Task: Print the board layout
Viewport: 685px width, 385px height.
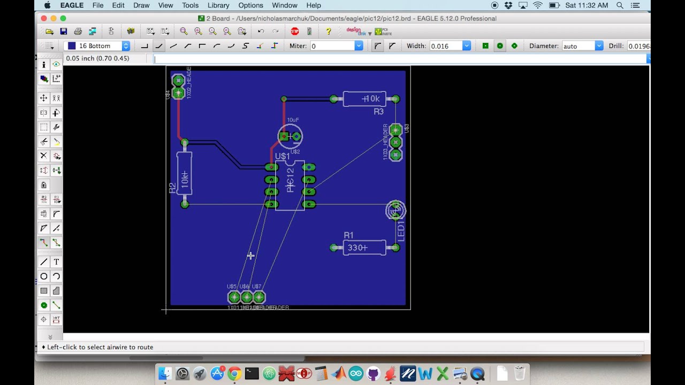Action: (x=78, y=32)
